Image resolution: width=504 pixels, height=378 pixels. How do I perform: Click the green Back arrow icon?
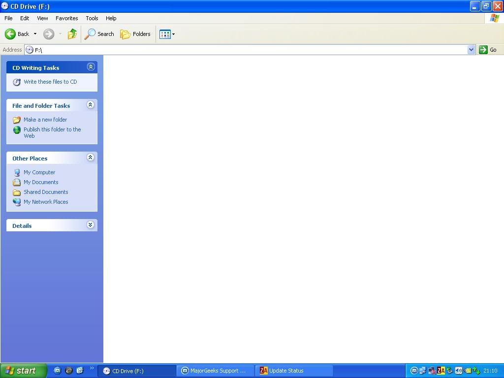[10, 34]
